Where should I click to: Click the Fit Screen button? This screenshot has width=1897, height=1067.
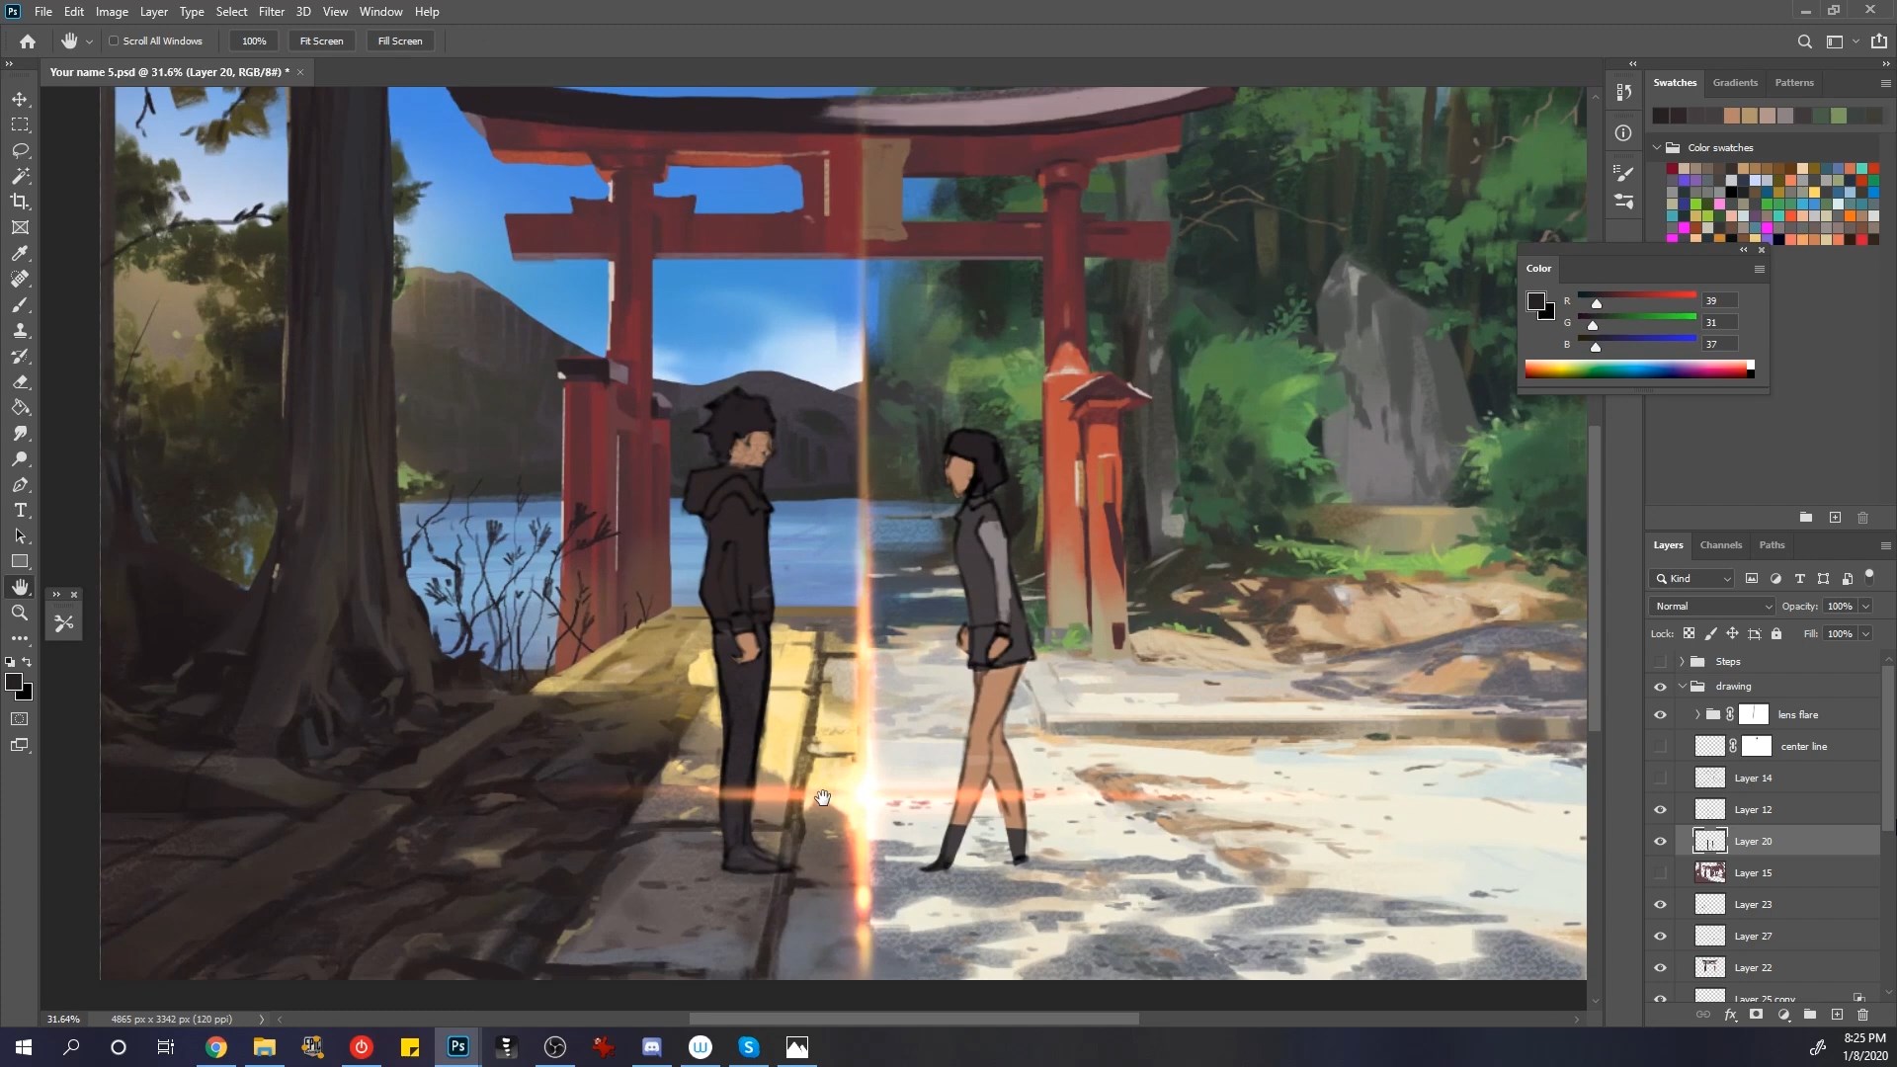pyautogui.click(x=321, y=41)
